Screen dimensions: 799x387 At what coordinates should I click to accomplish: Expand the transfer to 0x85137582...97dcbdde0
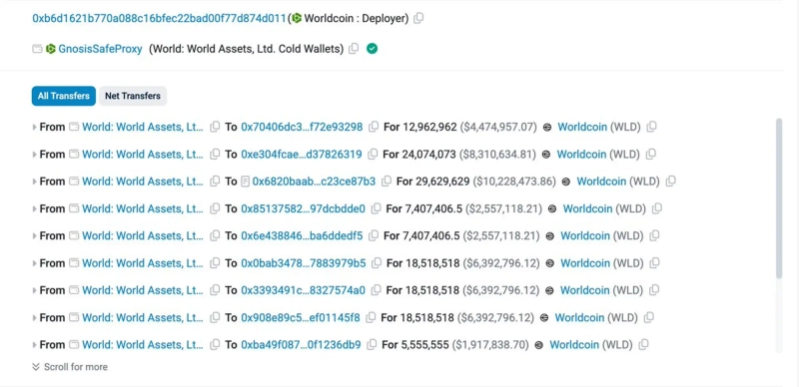(x=35, y=208)
